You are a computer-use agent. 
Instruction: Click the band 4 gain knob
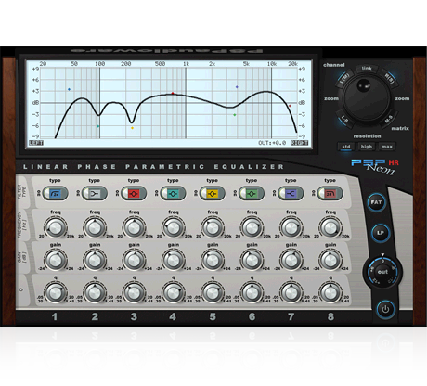pyautogui.click(x=174, y=261)
